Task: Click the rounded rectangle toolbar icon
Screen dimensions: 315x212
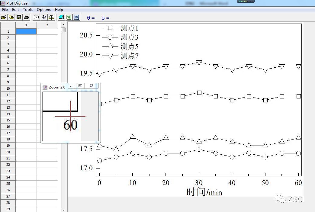Action: point(36,18)
